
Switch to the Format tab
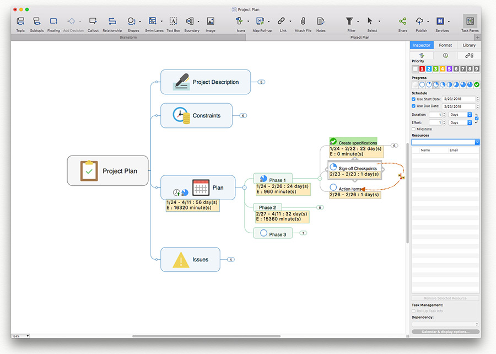coord(445,45)
